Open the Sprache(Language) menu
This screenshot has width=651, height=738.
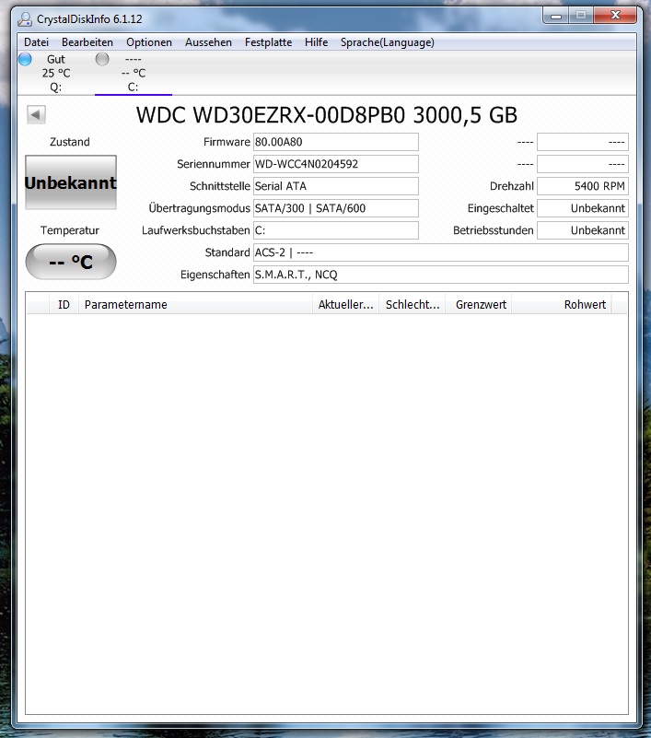point(387,42)
